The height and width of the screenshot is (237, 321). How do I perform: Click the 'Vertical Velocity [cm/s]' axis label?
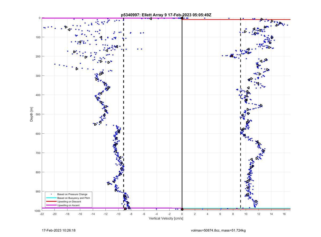tap(166, 219)
